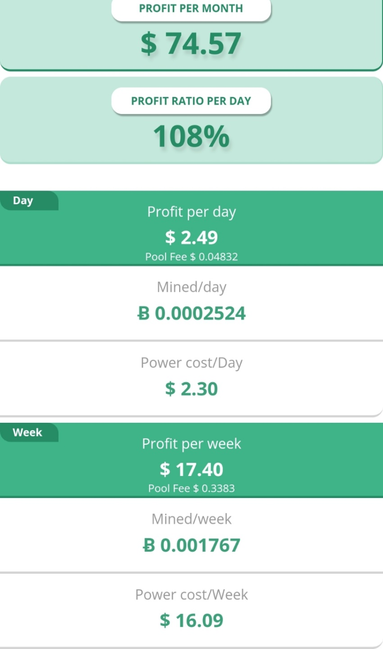Click the Pool Fee $ 0.3383 text

point(191,488)
